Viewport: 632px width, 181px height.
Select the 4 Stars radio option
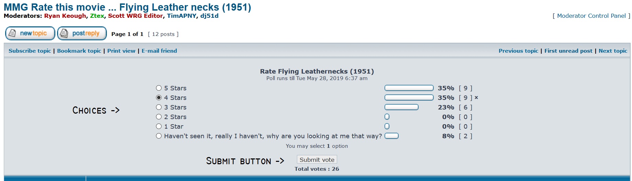click(x=159, y=98)
